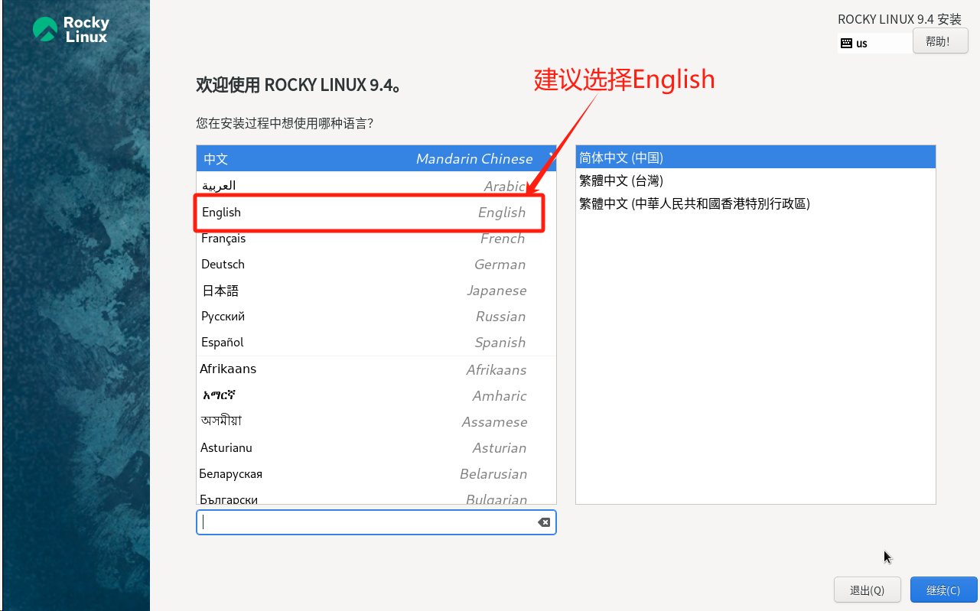Viewport: 980px width, 611px height.
Task: Click the language search input field
Action: pos(368,522)
